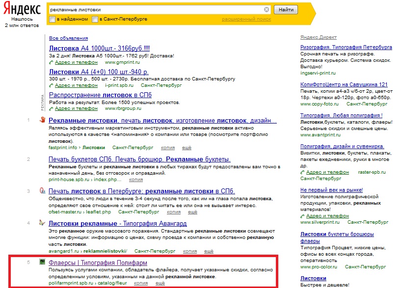
Task: Click the 'reklamnielistovki/' path link
Action: (105, 251)
